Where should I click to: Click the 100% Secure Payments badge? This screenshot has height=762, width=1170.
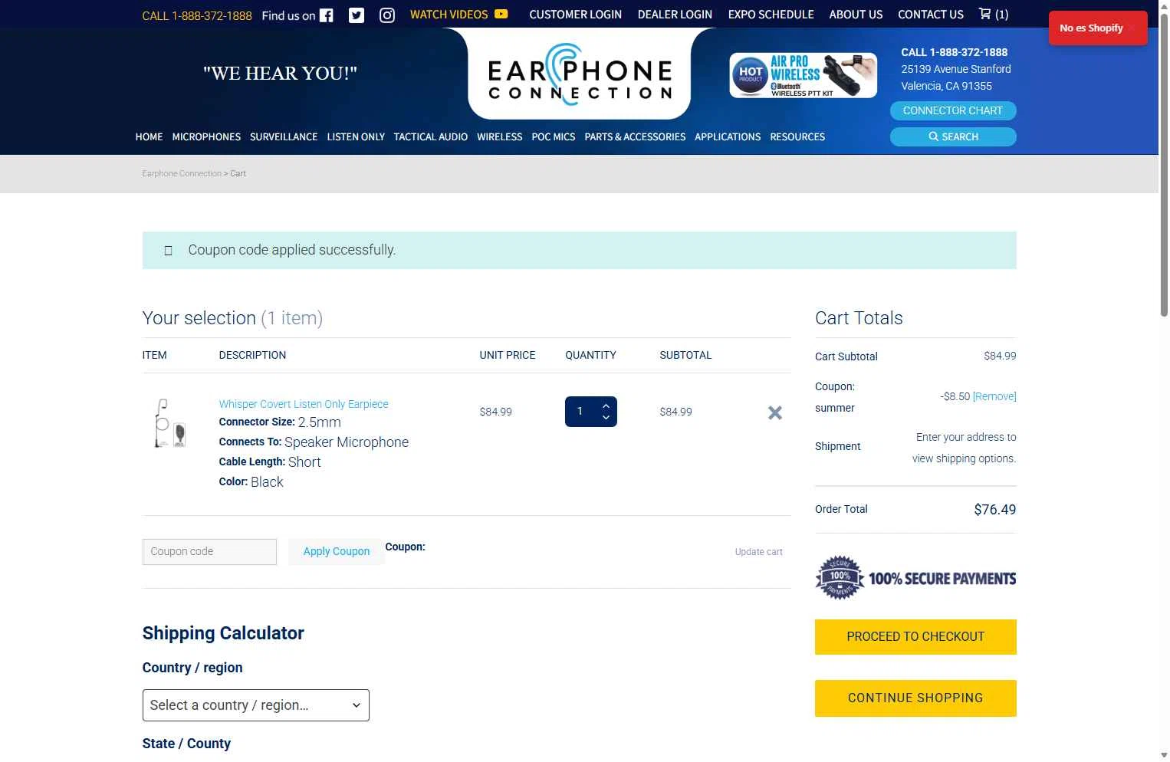[x=915, y=578]
